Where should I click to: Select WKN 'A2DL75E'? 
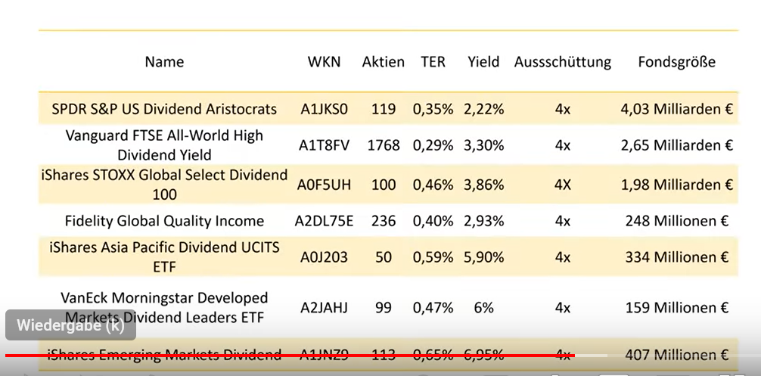[x=325, y=221]
